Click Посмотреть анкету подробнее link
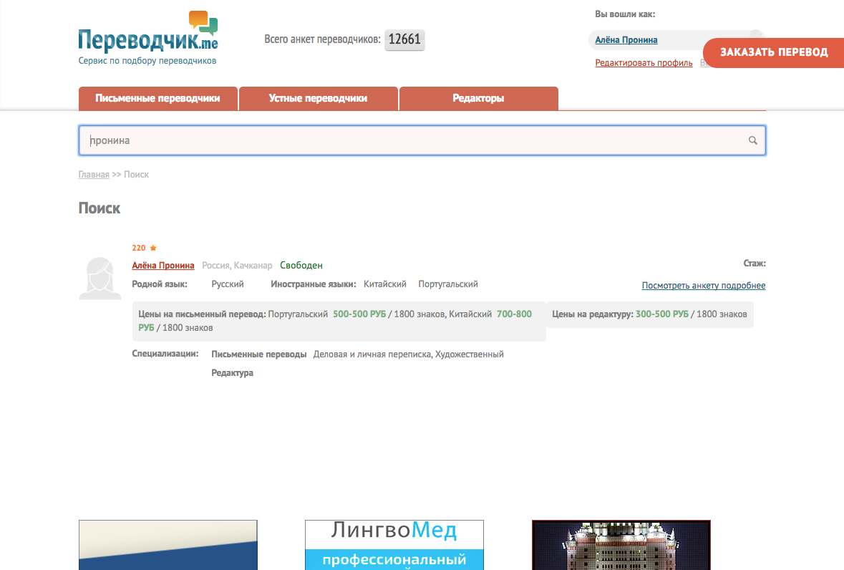Screen dimensions: 844x570 (x=704, y=285)
